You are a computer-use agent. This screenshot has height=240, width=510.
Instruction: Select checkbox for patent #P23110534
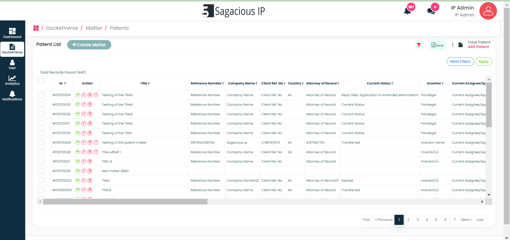coord(41,95)
